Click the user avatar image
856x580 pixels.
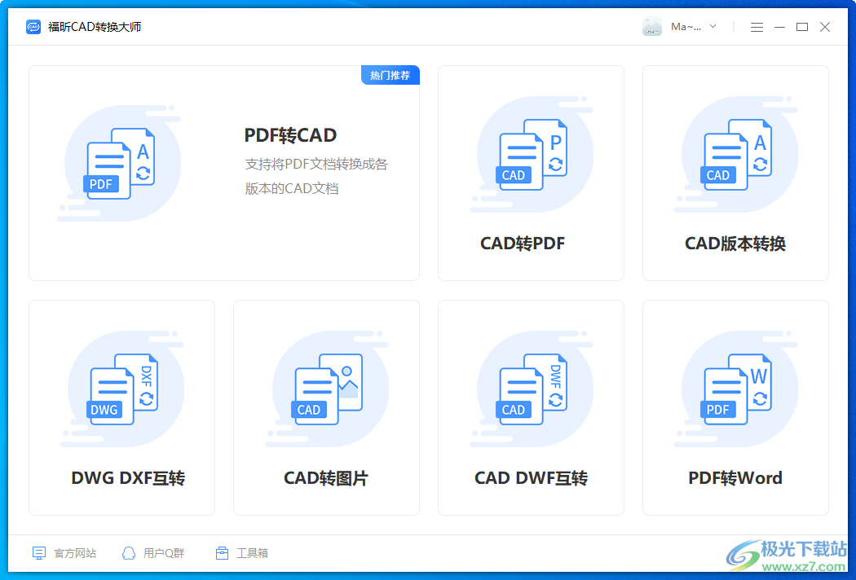(x=651, y=26)
